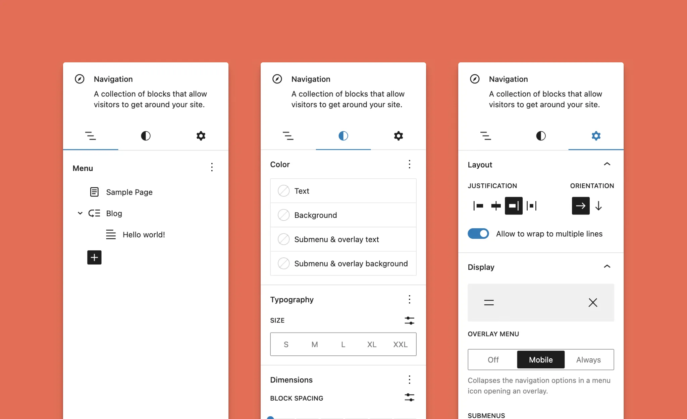Click the overlay menu icon preview box
687x419 pixels.
541,303
